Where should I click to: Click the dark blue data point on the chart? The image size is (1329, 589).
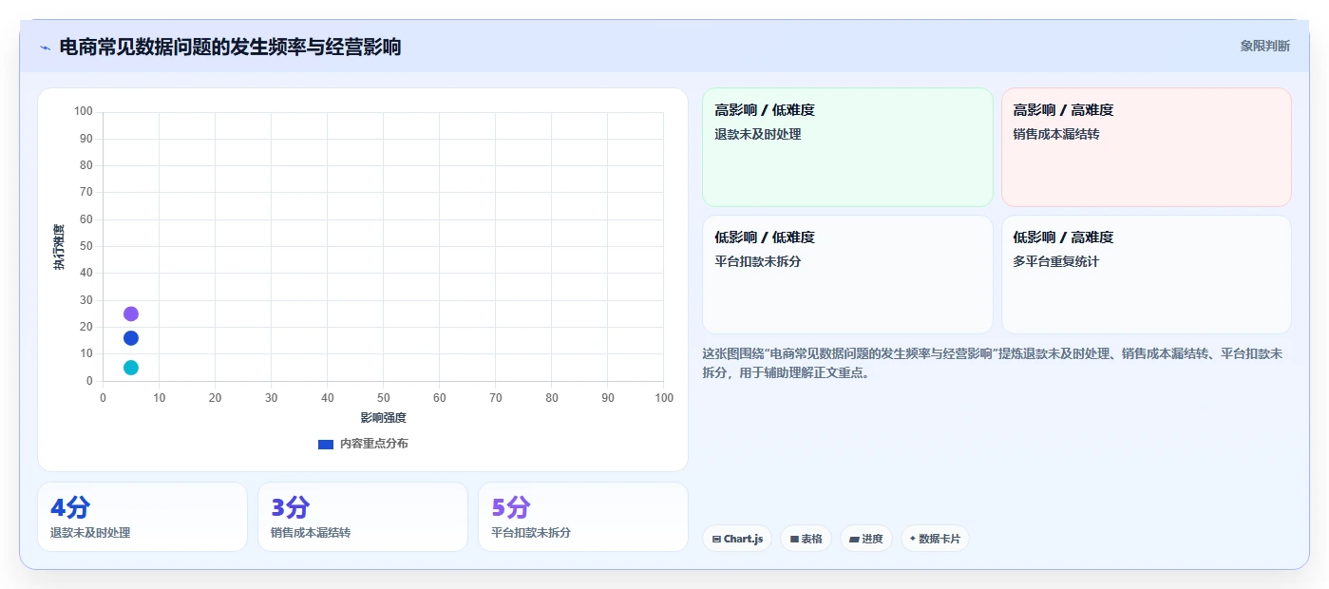131,338
